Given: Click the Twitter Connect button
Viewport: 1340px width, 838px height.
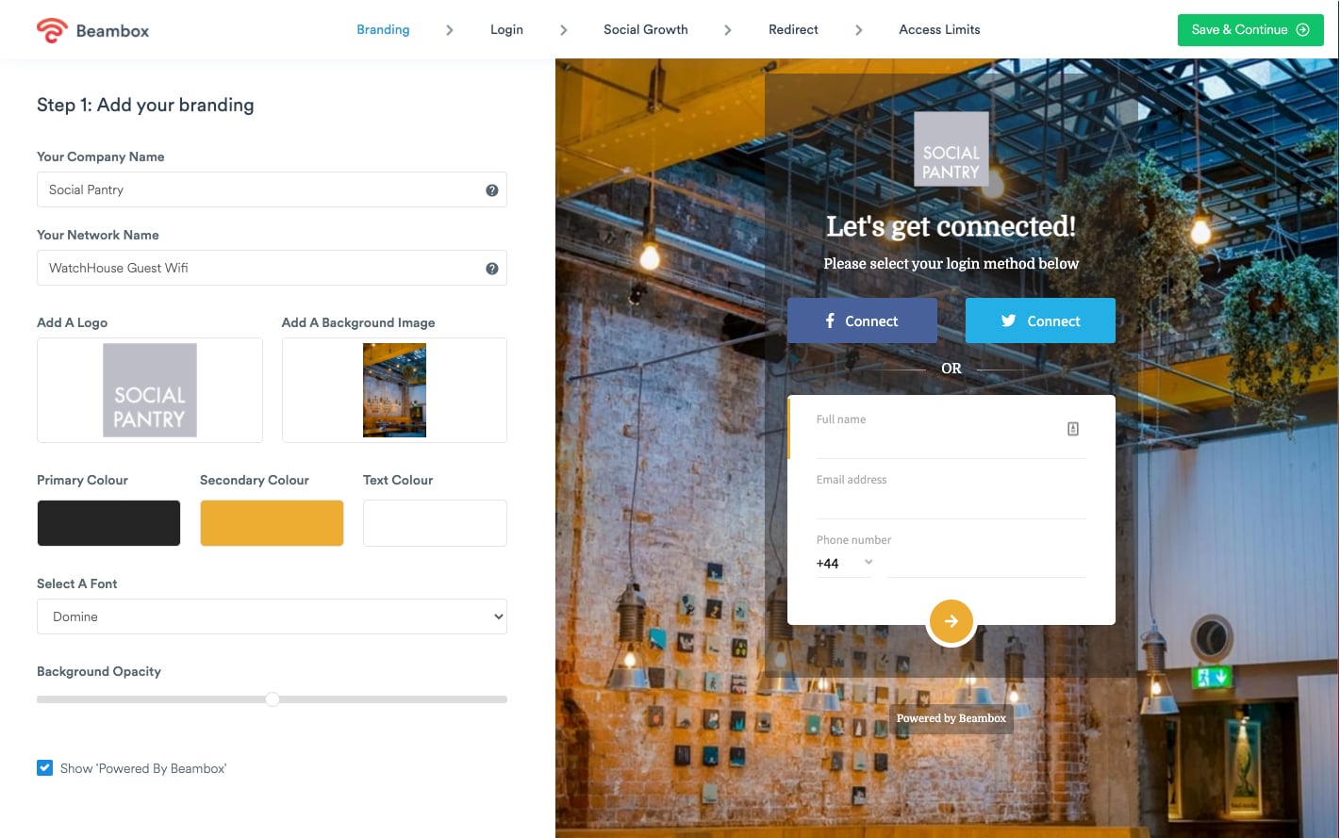Looking at the screenshot, I should point(1040,321).
